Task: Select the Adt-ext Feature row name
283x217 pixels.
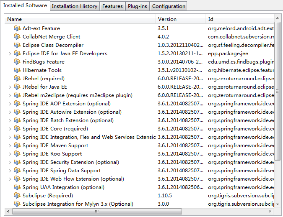Action: coord(41,28)
